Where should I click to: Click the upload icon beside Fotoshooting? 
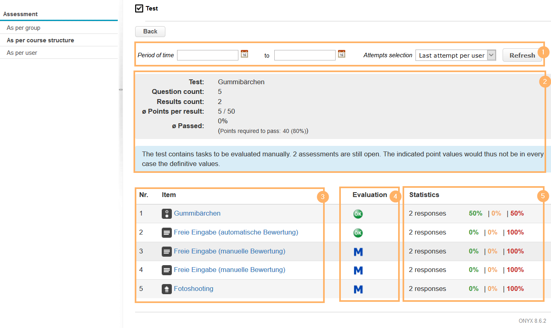[x=167, y=289]
